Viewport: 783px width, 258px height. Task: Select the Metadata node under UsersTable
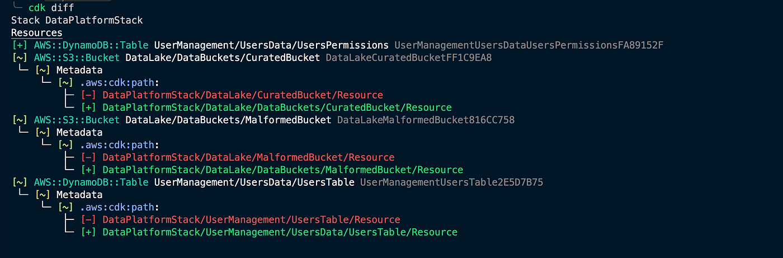[x=79, y=195]
